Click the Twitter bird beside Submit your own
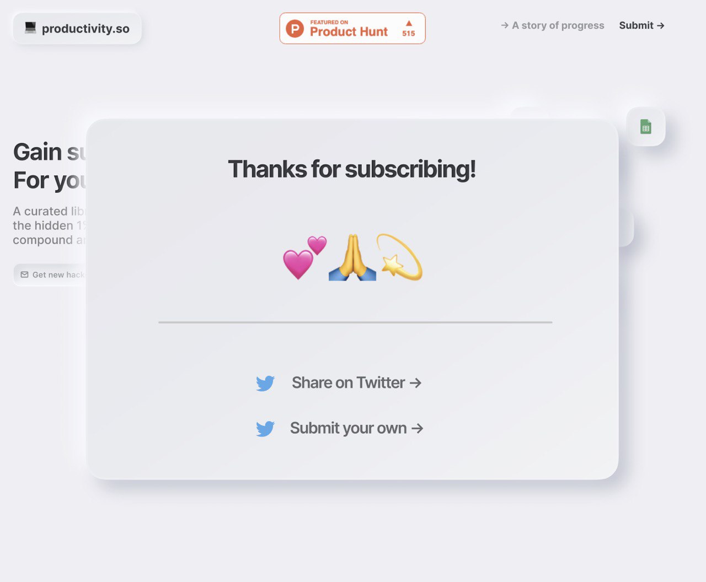The height and width of the screenshot is (582, 706). [x=265, y=429]
